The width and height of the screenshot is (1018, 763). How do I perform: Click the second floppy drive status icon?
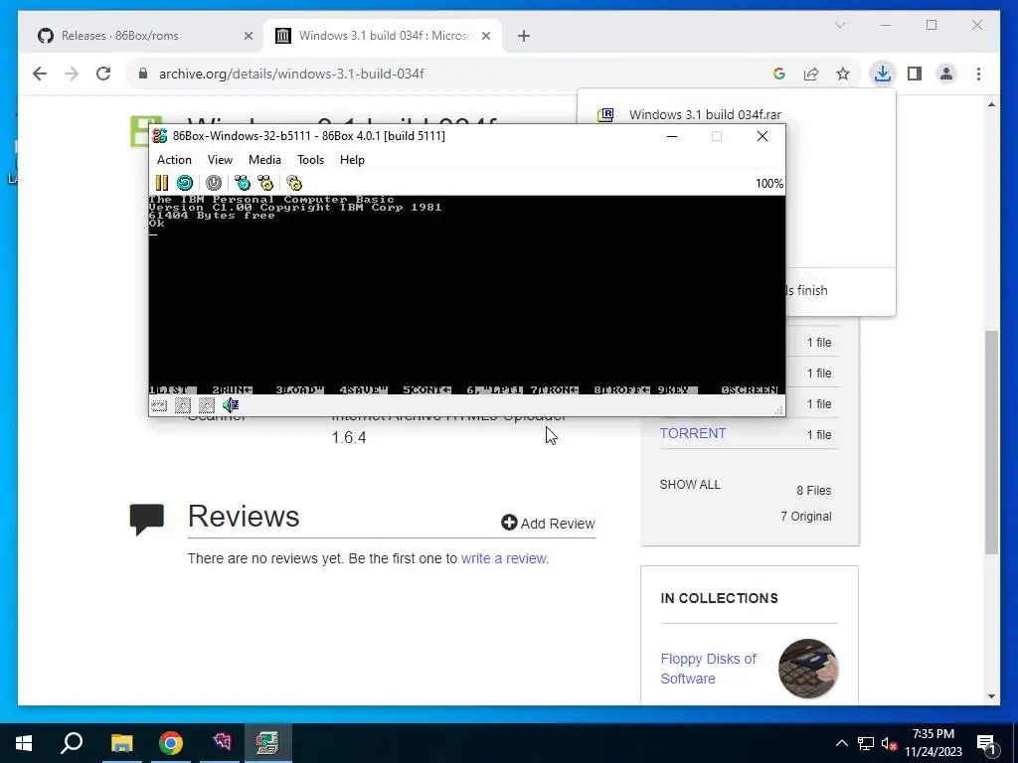(x=207, y=405)
